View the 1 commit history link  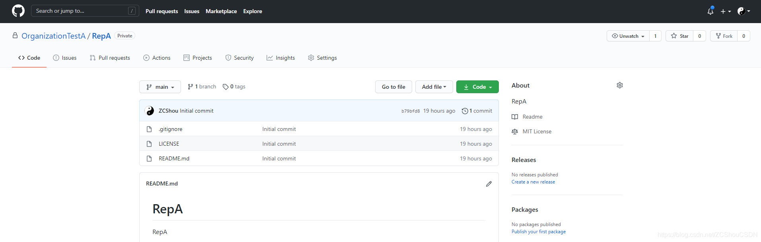pos(477,111)
